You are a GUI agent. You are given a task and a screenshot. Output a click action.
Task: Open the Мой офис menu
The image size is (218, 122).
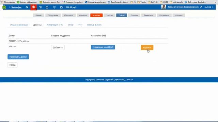coord(15,7)
